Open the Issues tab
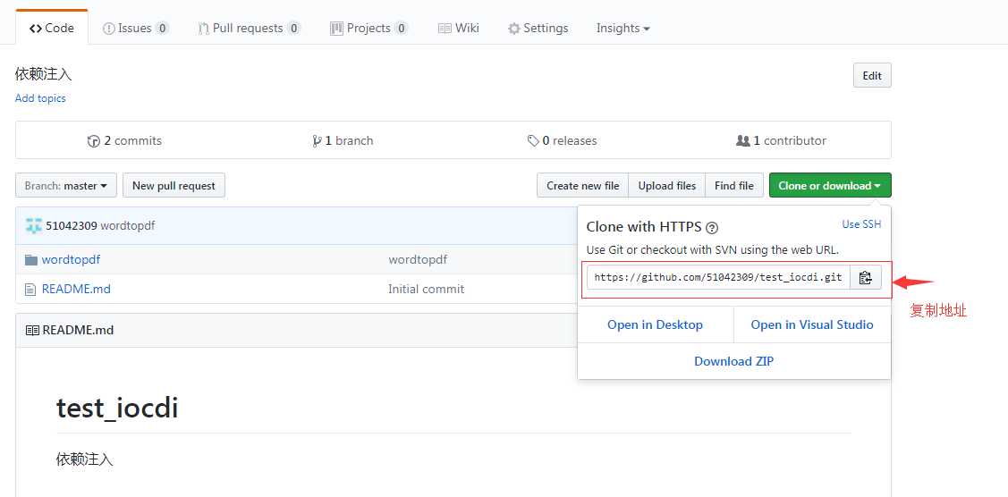This screenshot has height=497, width=1008. pyautogui.click(x=136, y=29)
